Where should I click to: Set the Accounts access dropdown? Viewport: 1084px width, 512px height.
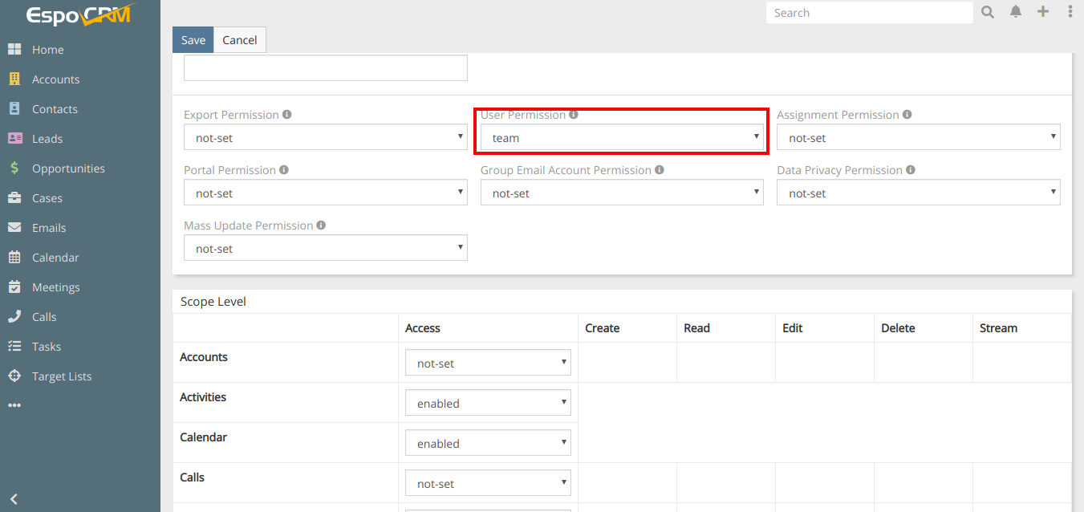click(x=488, y=363)
